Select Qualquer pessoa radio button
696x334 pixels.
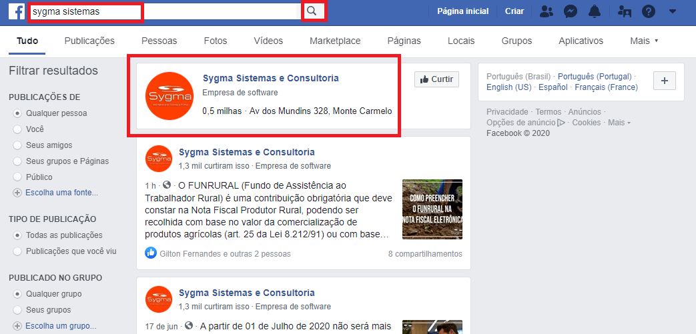[17, 113]
